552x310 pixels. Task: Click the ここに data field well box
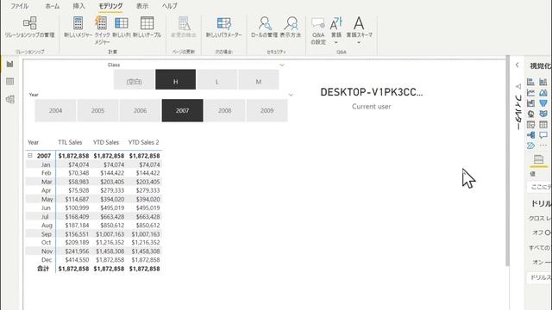click(x=540, y=187)
